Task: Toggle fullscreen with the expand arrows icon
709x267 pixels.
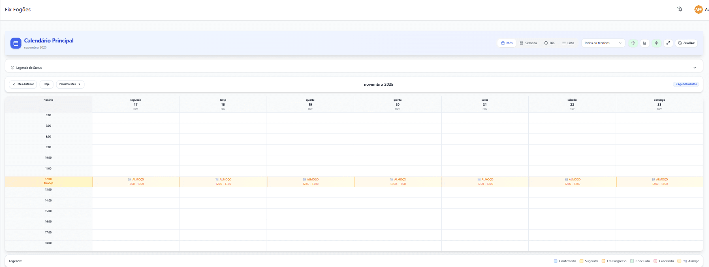Action: [x=668, y=43]
